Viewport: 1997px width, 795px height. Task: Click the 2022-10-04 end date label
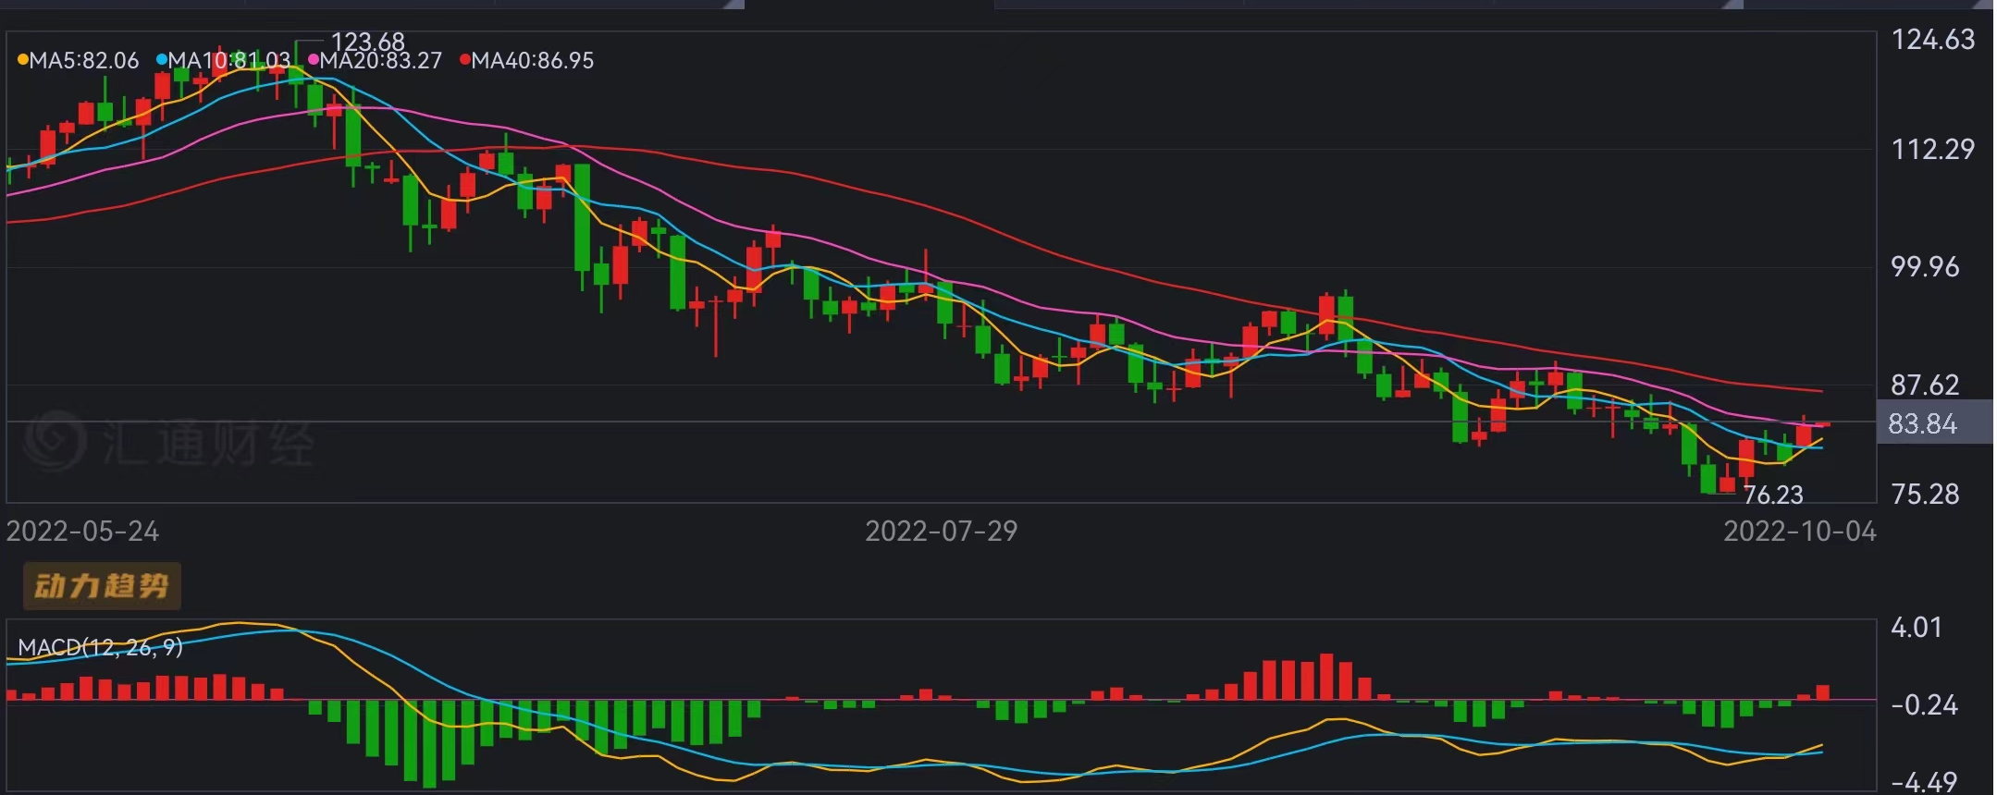pos(1799,532)
